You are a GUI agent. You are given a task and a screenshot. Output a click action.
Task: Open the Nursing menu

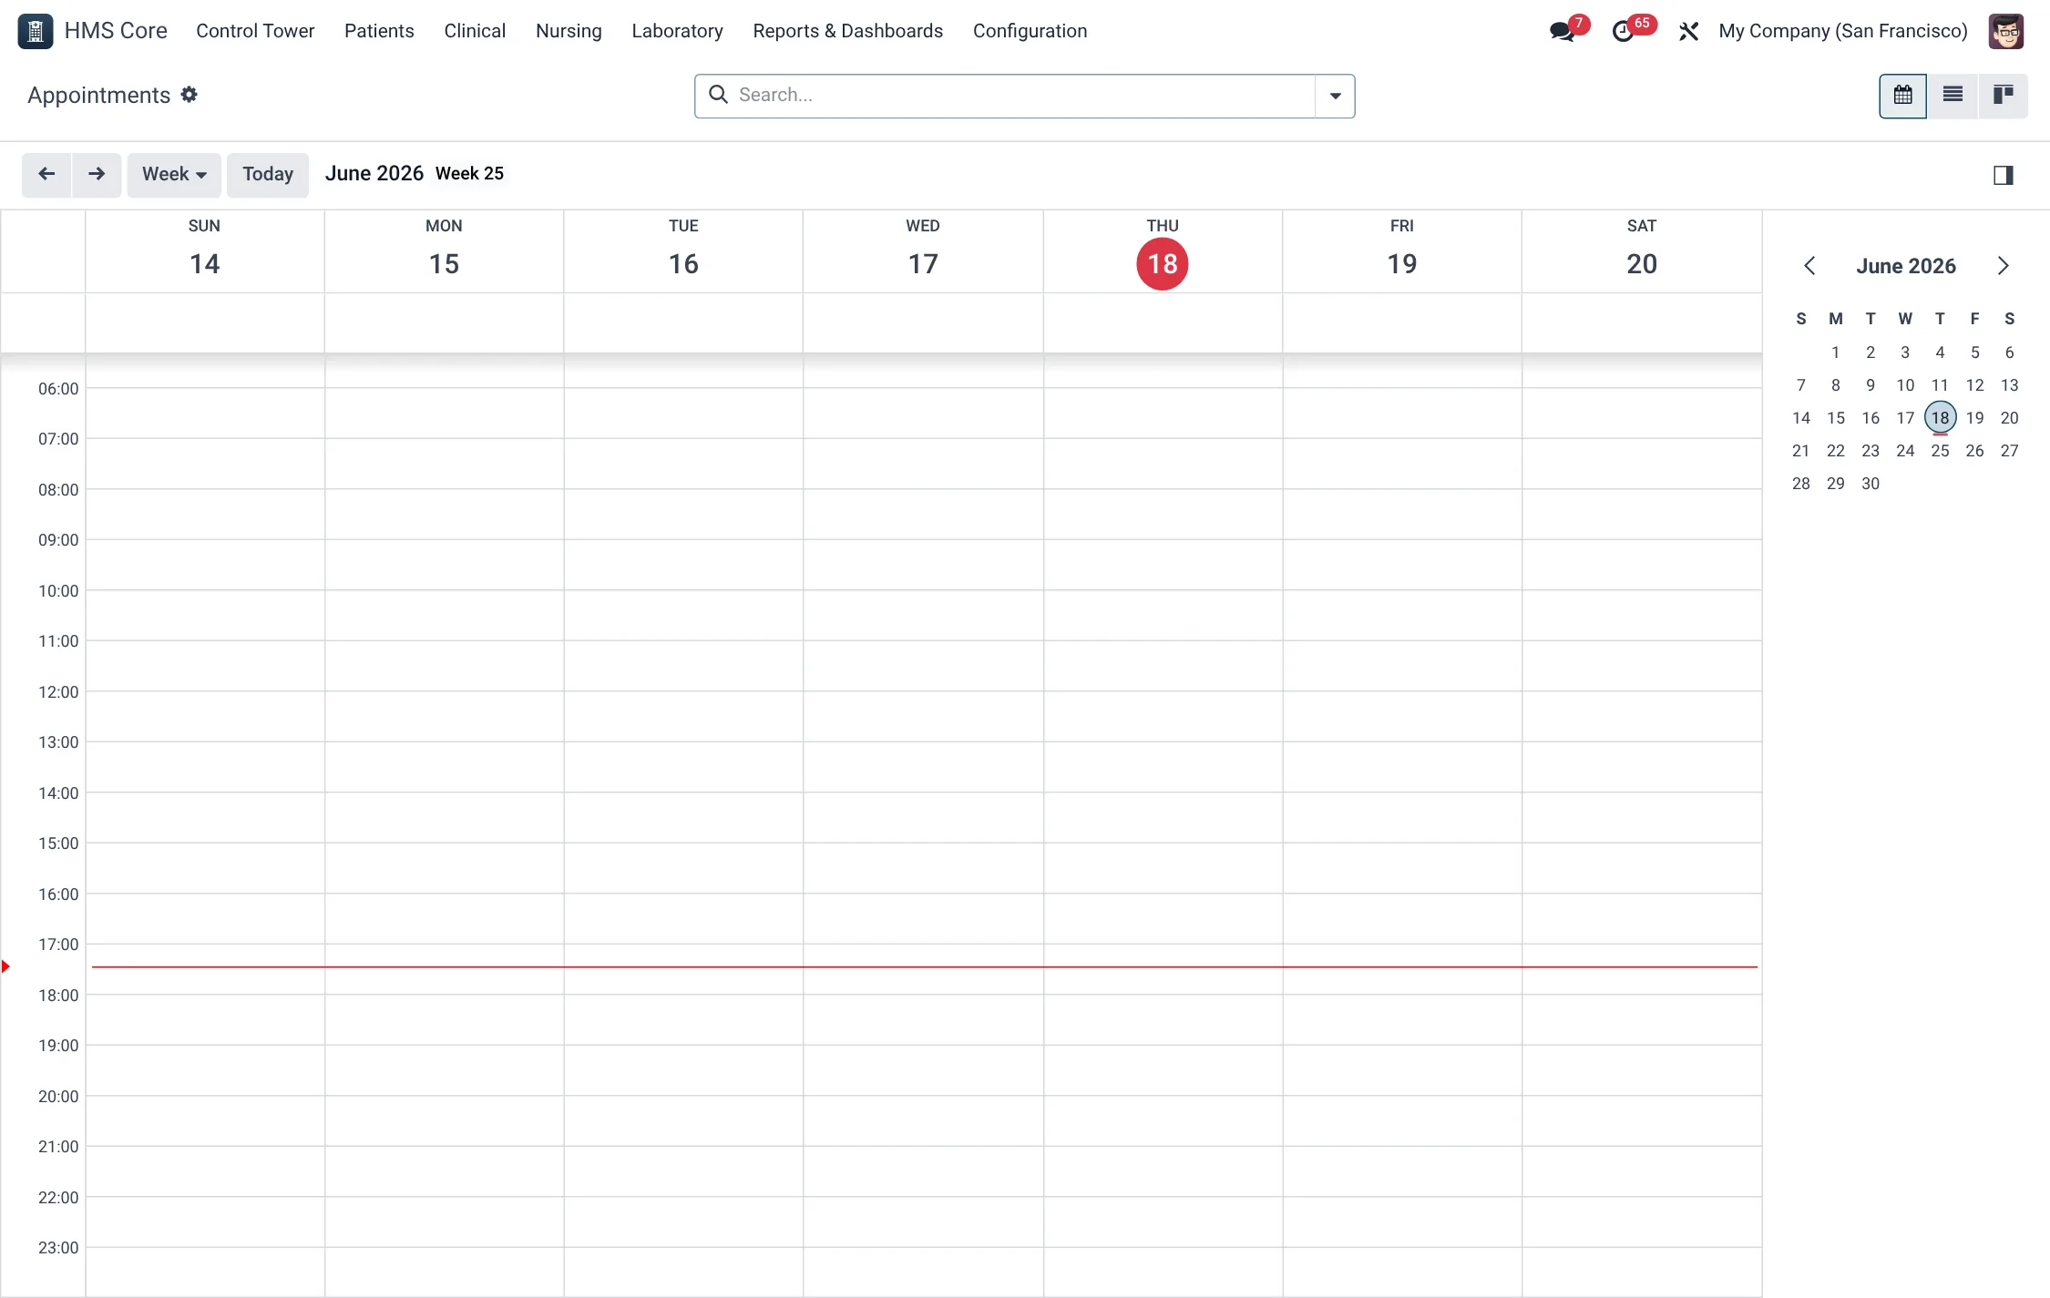tap(569, 31)
